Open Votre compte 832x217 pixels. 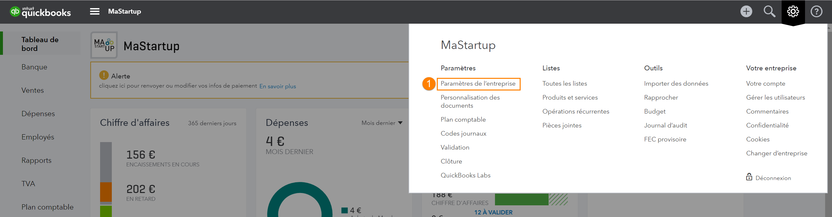pos(766,83)
